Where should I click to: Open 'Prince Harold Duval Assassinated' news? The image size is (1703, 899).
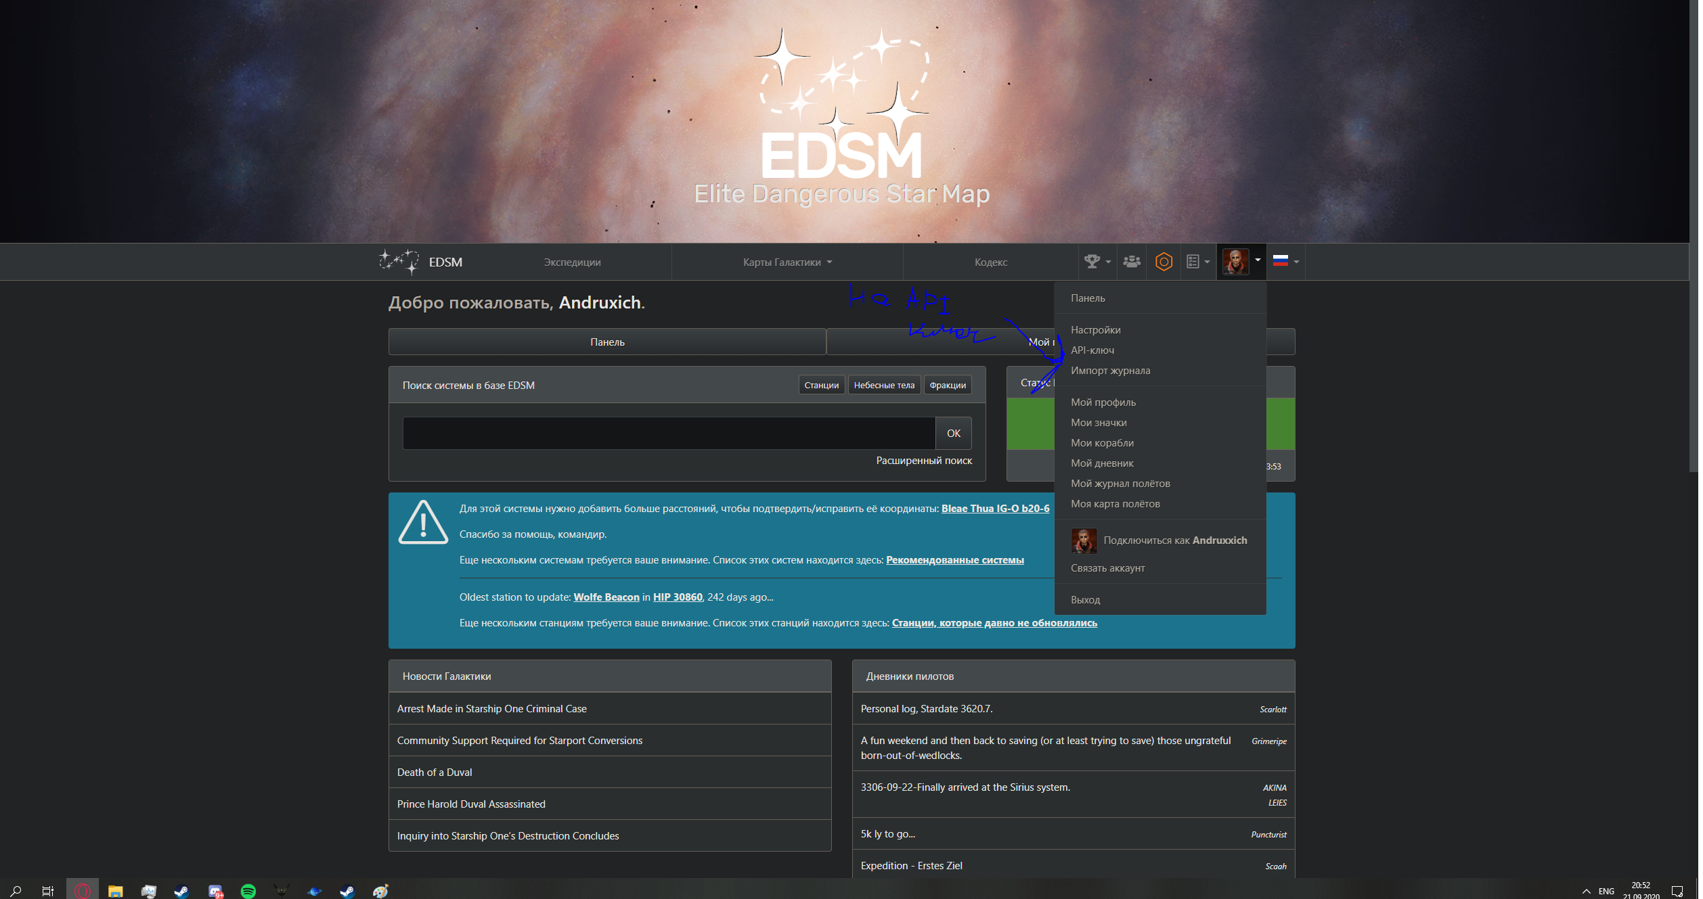(471, 804)
